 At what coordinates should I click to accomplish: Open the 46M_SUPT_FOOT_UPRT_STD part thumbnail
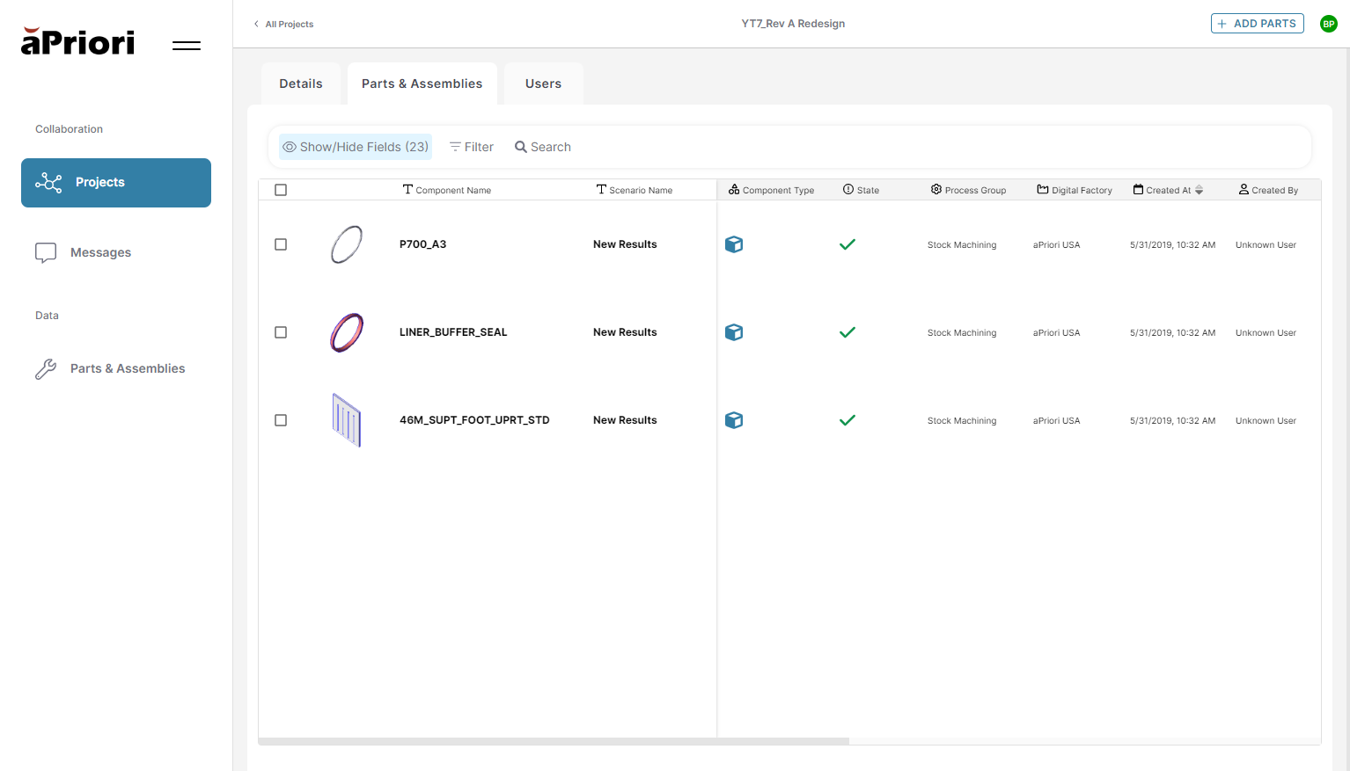(x=347, y=420)
